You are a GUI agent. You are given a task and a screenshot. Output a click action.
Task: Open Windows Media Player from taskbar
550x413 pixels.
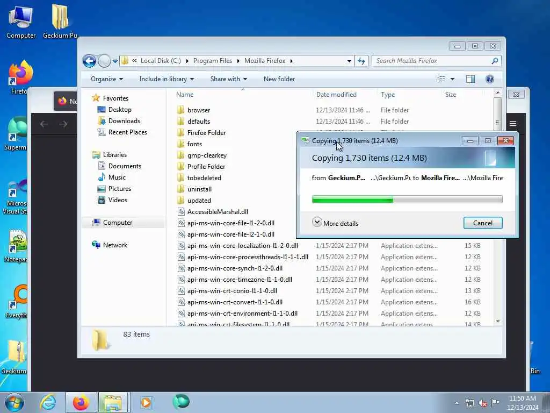pos(146,402)
